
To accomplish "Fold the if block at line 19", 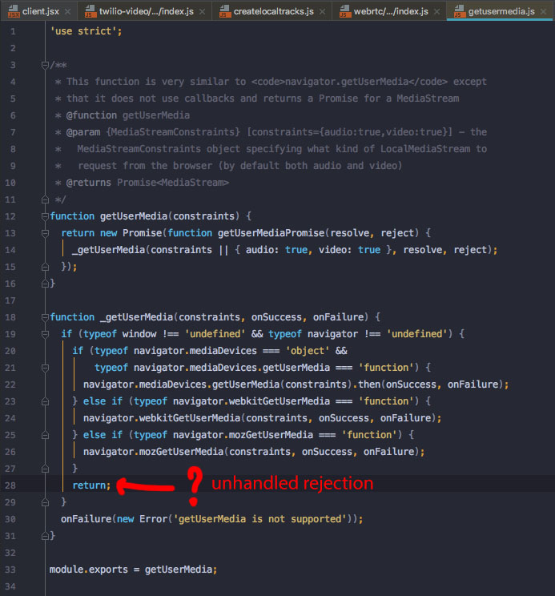I will point(45,334).
